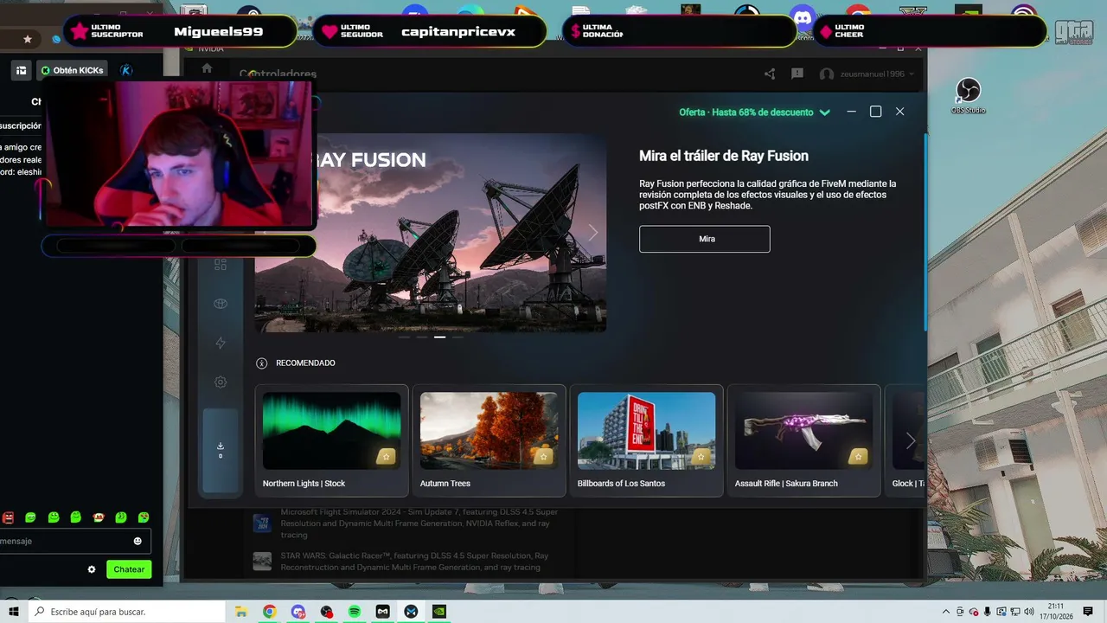Click the Microsoft Flight Simulator 2024 news entry
Viewport: 1107px width, 623px height.
[x=406, y=523]
